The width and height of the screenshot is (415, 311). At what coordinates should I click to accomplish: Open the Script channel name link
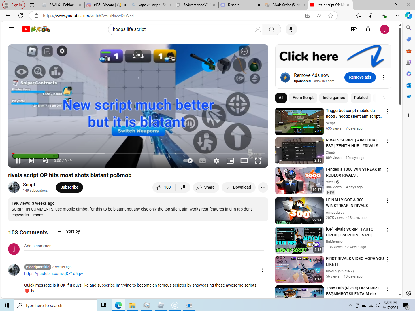click(x=29, y=185)
